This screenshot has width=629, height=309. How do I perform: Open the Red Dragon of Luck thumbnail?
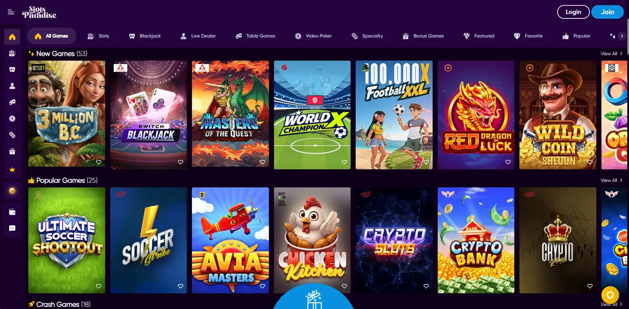(x=476, y=115)
